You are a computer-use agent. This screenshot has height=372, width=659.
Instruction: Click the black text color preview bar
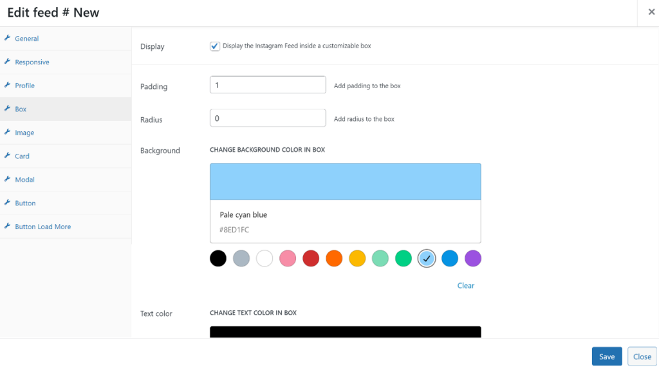coord(345,331)
